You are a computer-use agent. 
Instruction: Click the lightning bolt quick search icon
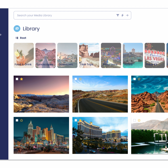click(123, 15)
